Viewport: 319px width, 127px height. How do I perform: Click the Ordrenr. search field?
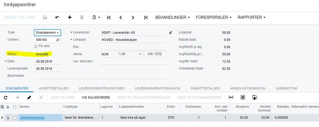(x=47, y=40)
